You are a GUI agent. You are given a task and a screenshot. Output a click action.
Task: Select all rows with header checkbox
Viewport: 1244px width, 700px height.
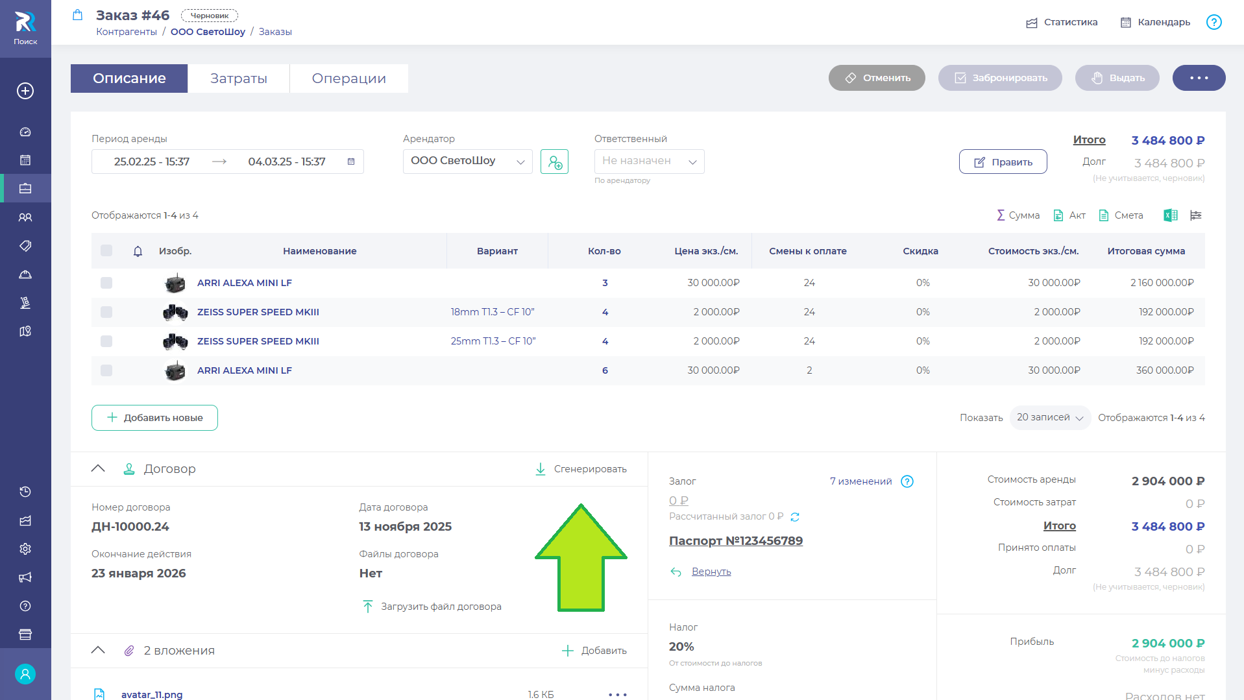tap(106, 251)
